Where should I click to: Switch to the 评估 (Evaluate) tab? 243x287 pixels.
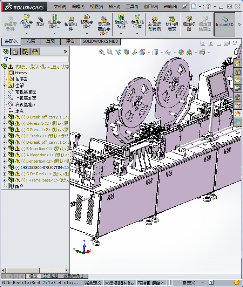point(70,41)
